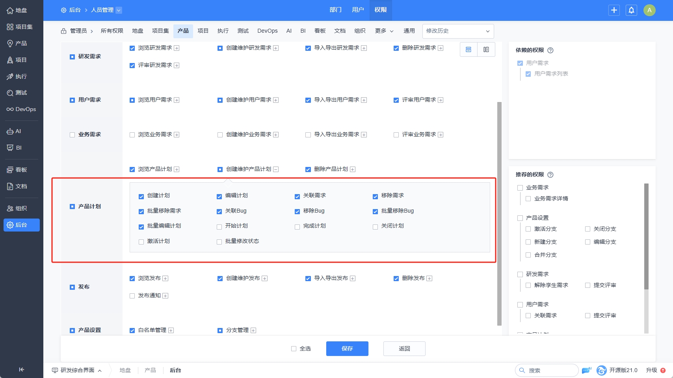This screenshot has height=378, width=673.
Task: Toggle the 全选 checkbox
Action: coord(294,348)
